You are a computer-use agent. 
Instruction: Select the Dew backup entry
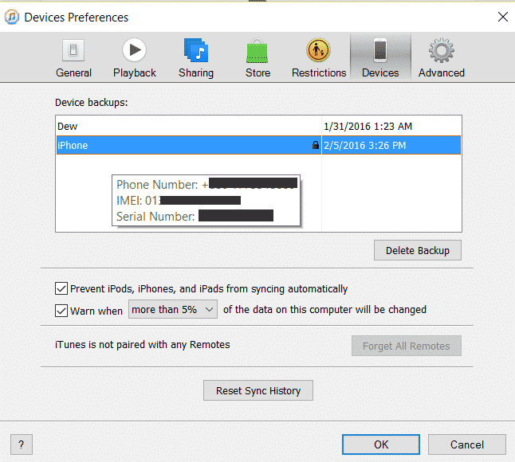(68, 126)
